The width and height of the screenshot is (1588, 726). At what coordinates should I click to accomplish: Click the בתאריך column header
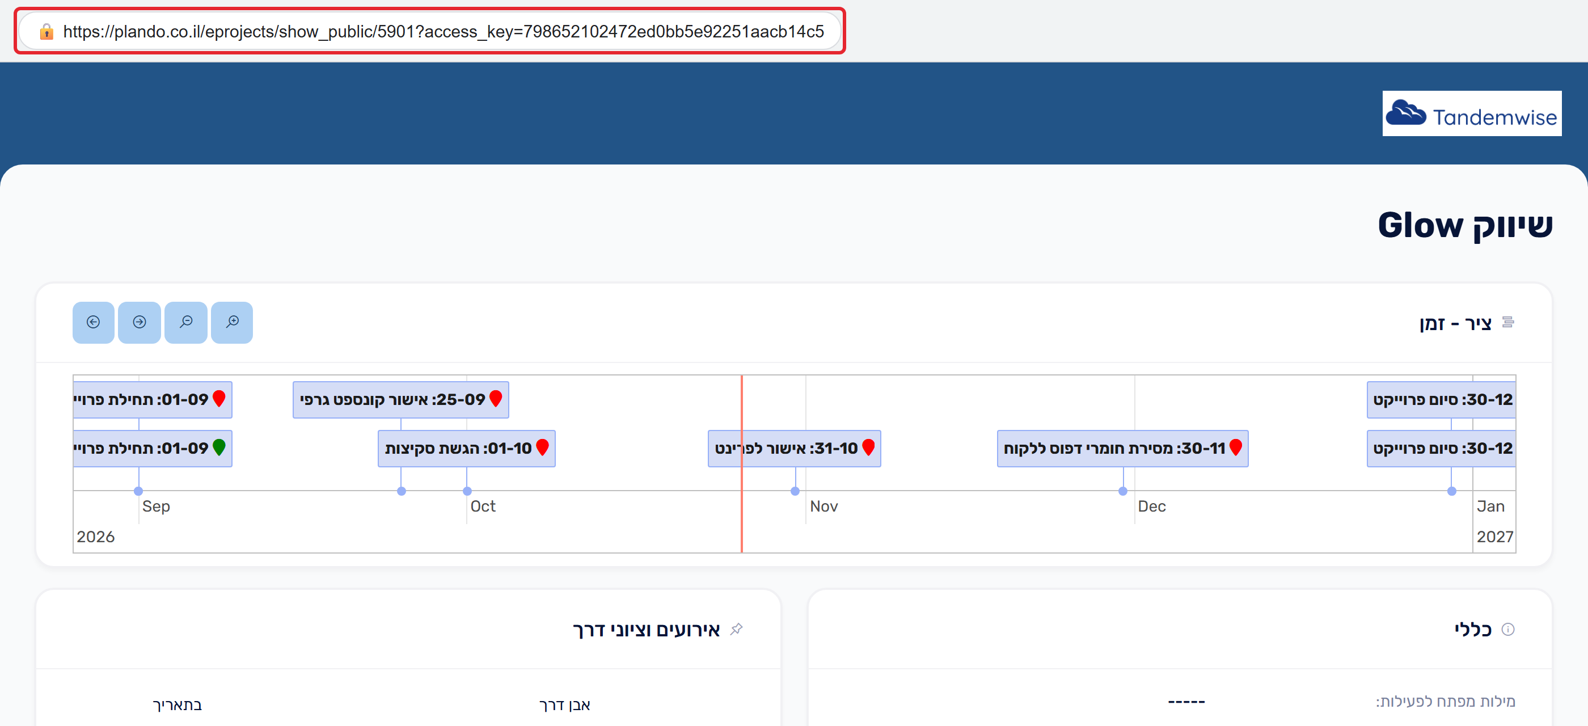click(178, 705)
